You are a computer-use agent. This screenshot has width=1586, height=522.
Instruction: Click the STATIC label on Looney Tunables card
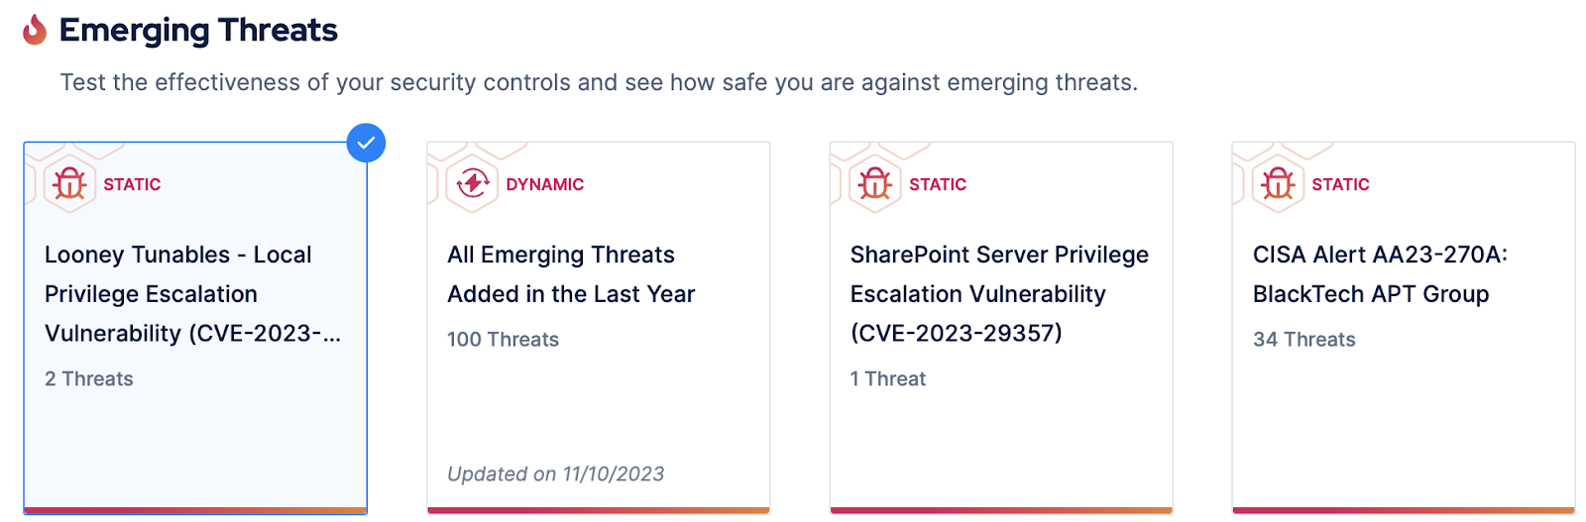tap(132, 184)
